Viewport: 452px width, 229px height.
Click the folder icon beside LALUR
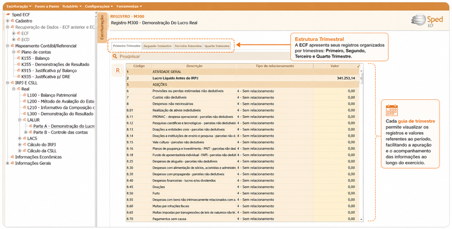[24, 120]
